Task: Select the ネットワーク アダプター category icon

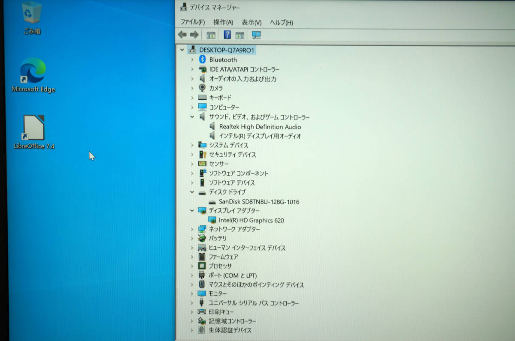Action: 202,229
